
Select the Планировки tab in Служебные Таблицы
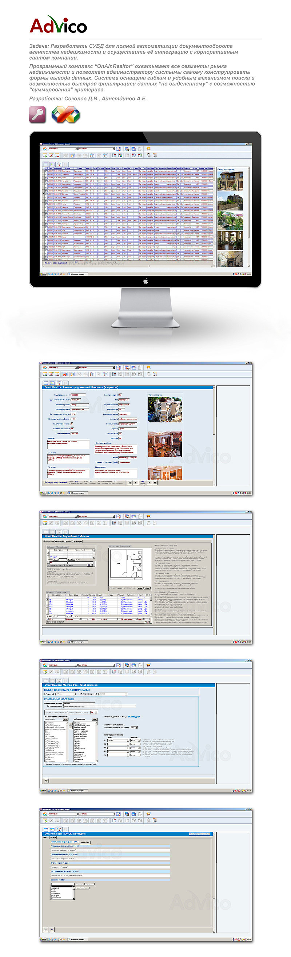[49, 541]
